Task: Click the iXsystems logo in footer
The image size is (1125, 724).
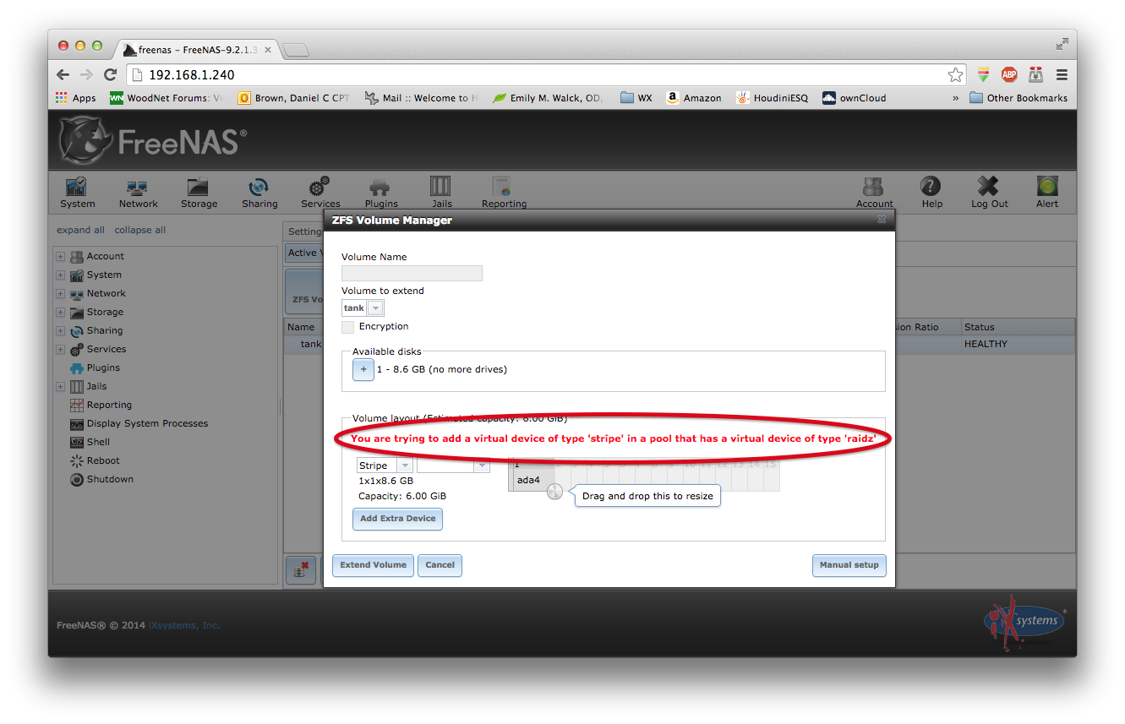Action: click(x=1025, y=623)
